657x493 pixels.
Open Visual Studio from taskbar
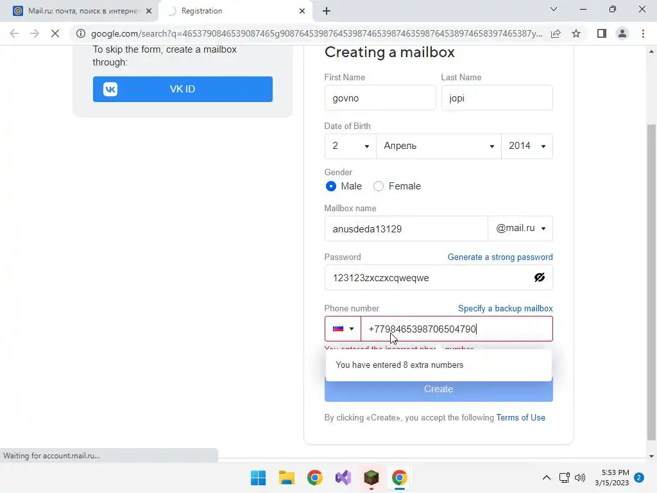pos(343,478)
